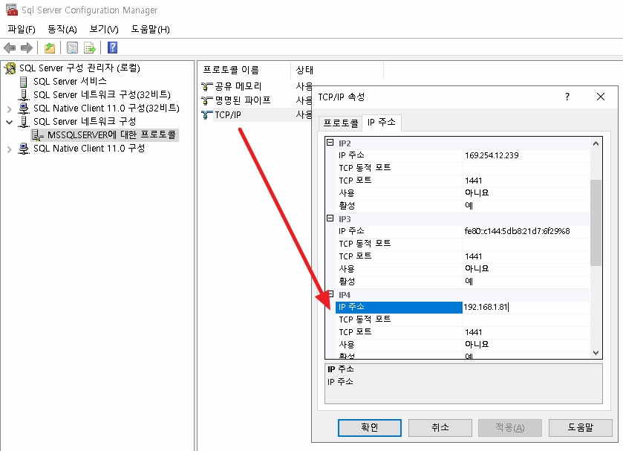Select the IP 주소 tab
The image size is (623, 451).
tap(382, 122)
